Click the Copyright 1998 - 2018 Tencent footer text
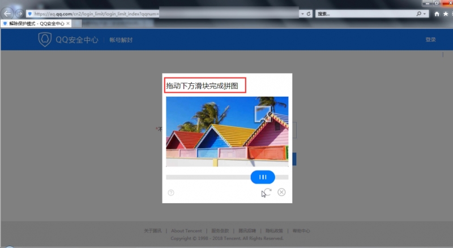This screenshot has height=248, width=453. pyautogui.click(x=227, y=238)
